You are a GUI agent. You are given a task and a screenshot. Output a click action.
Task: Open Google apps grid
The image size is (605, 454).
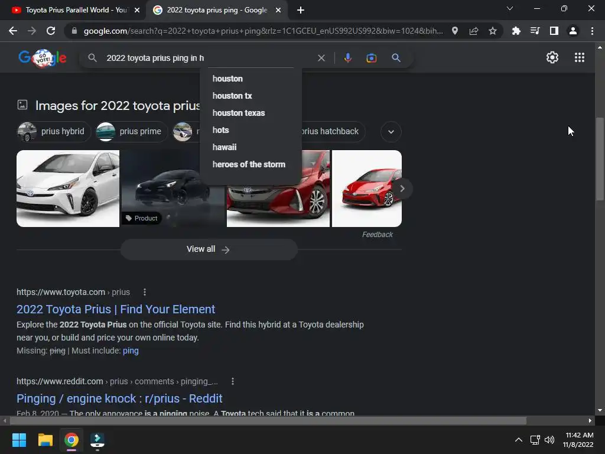coord(579,57)
